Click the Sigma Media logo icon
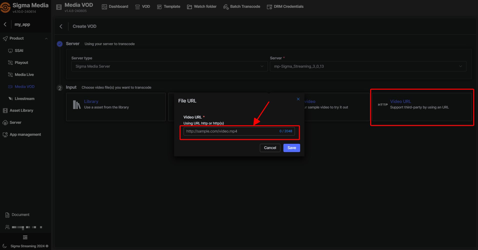478x250 pixels. tap(5, 8)
